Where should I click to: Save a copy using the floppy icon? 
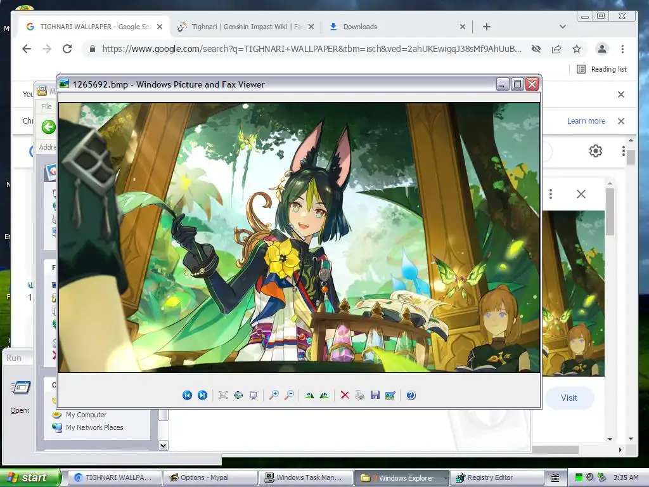point(375,395)
